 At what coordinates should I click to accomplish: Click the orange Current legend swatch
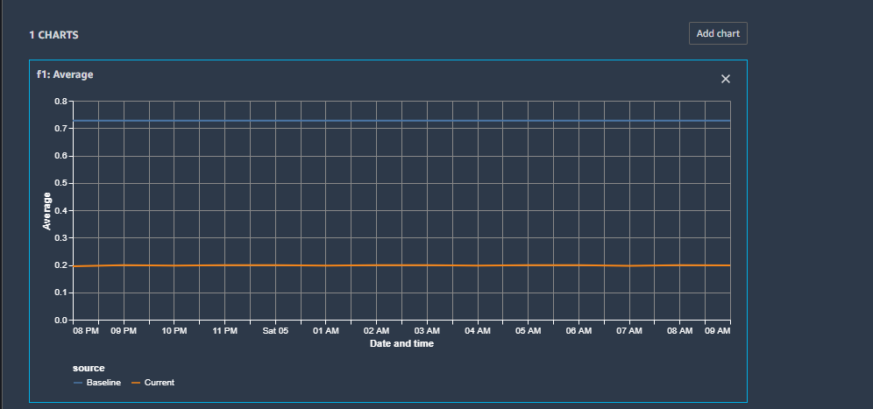point(136,383)
